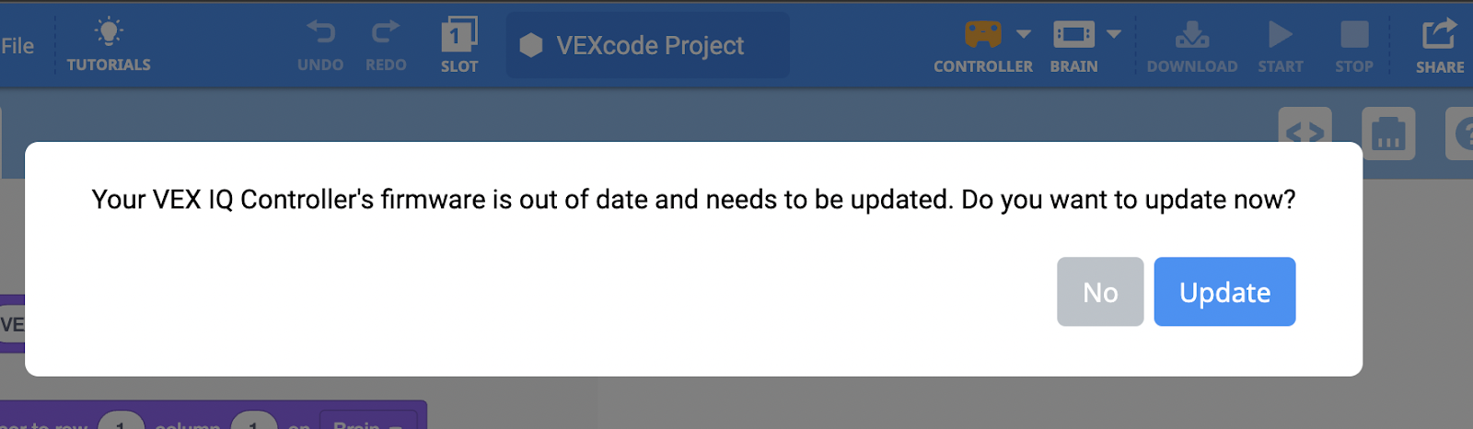Expand the Brain dropdown arrow in toolbar

click(1114, 34)
